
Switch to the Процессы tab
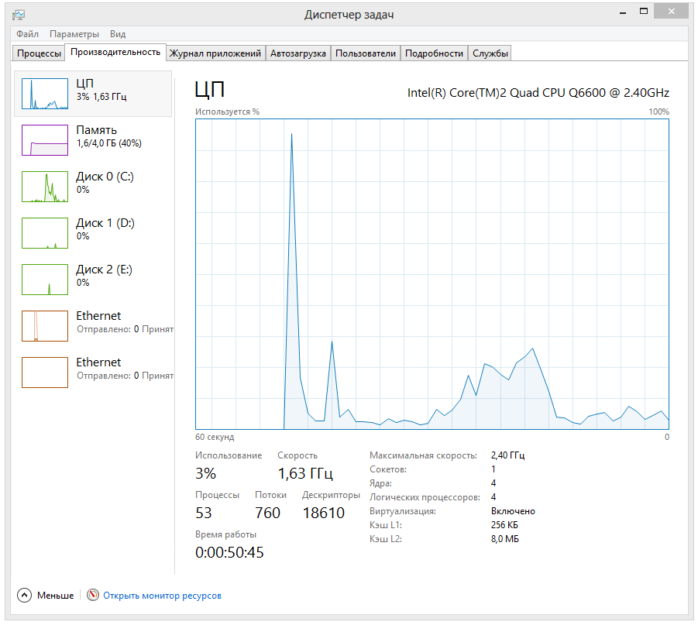pyautogui.click(x=39, y=53)
